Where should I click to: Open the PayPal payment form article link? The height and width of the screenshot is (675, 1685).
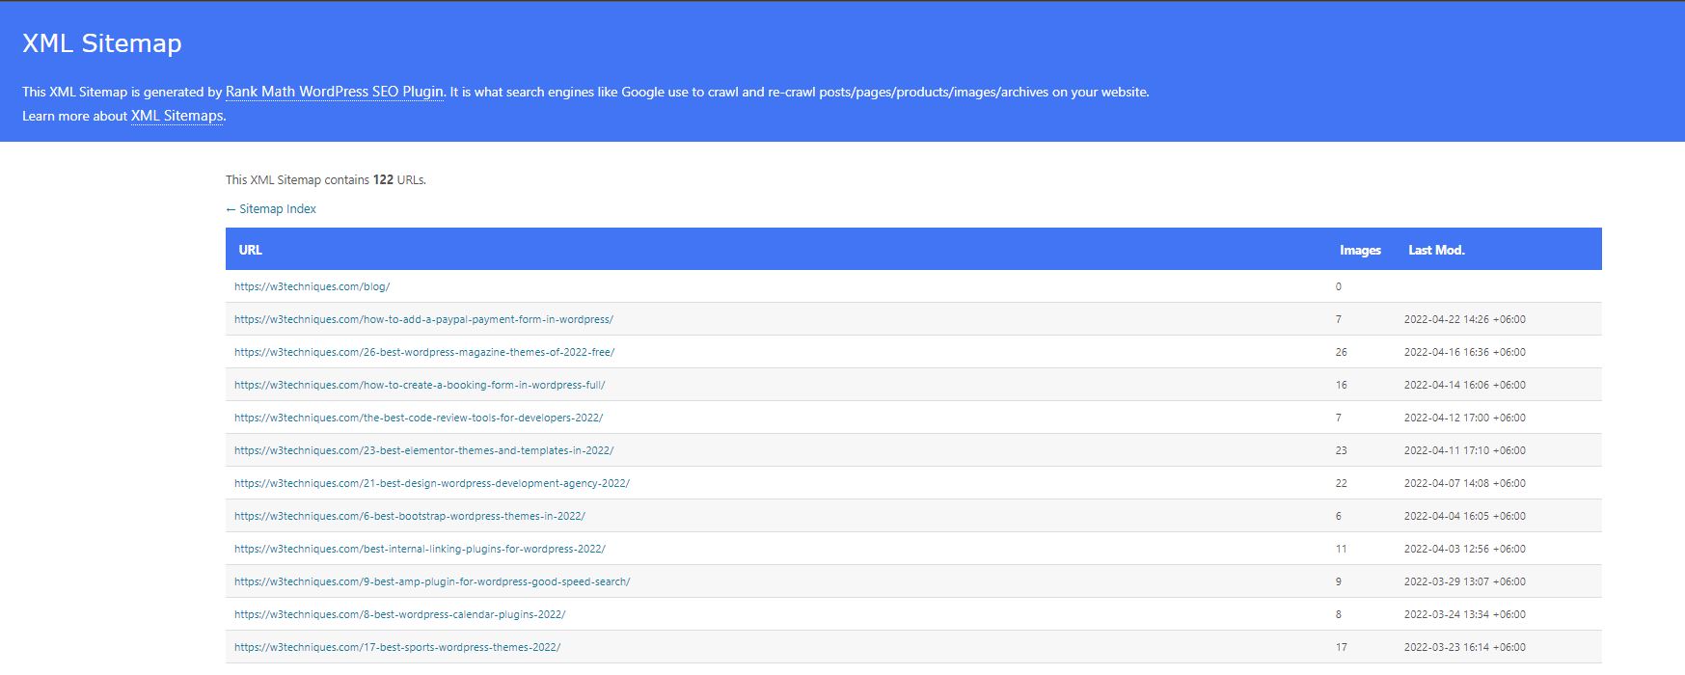(x=423, y=319)
